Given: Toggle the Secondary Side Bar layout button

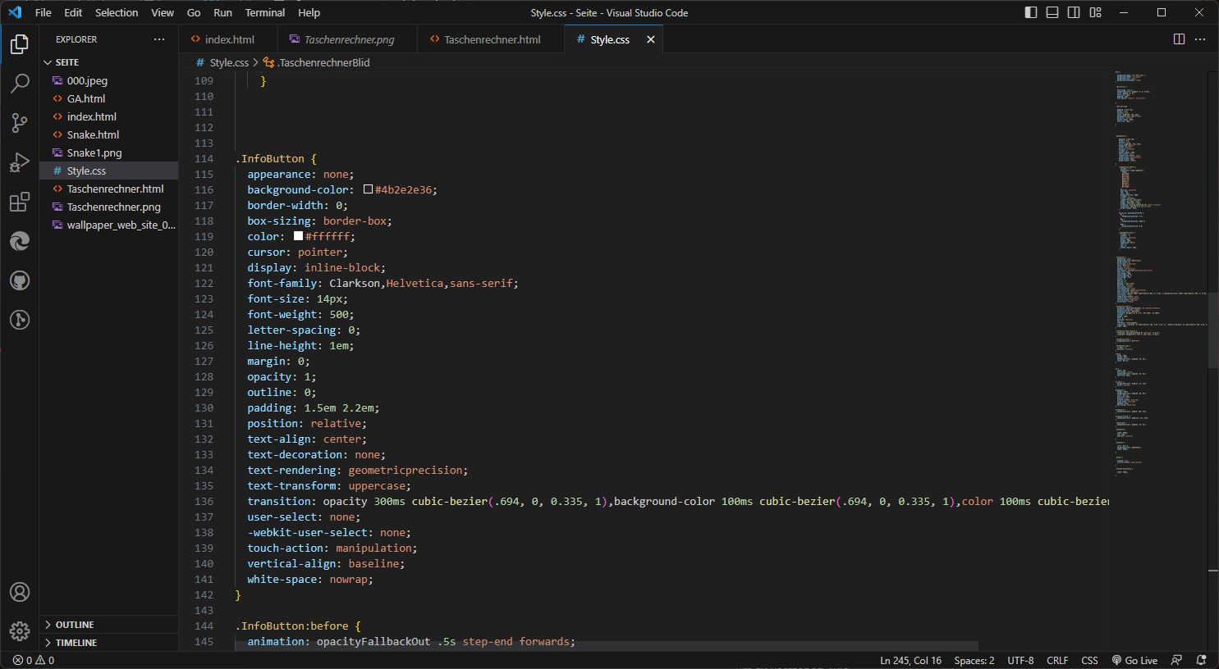Looking at the screenshot, I should point(1074,12).
